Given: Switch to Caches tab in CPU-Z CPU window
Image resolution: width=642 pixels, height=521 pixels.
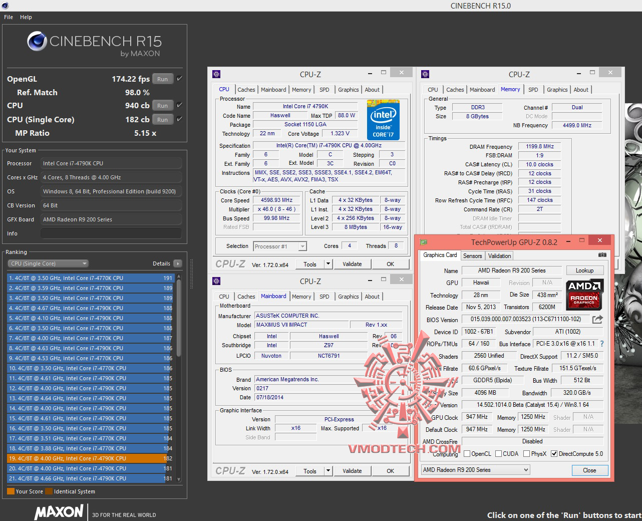Looking at the screenshot, I should [246, 90].
